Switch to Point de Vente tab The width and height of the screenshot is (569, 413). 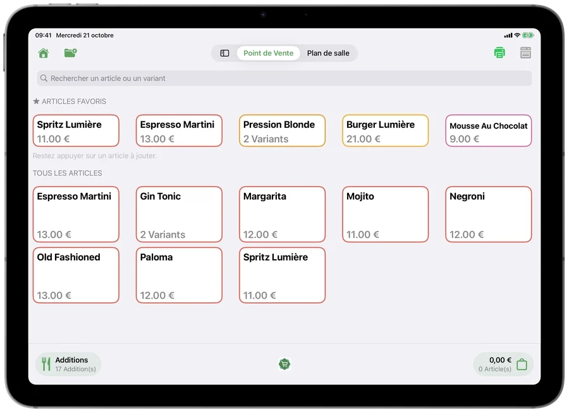click(268, 53)
